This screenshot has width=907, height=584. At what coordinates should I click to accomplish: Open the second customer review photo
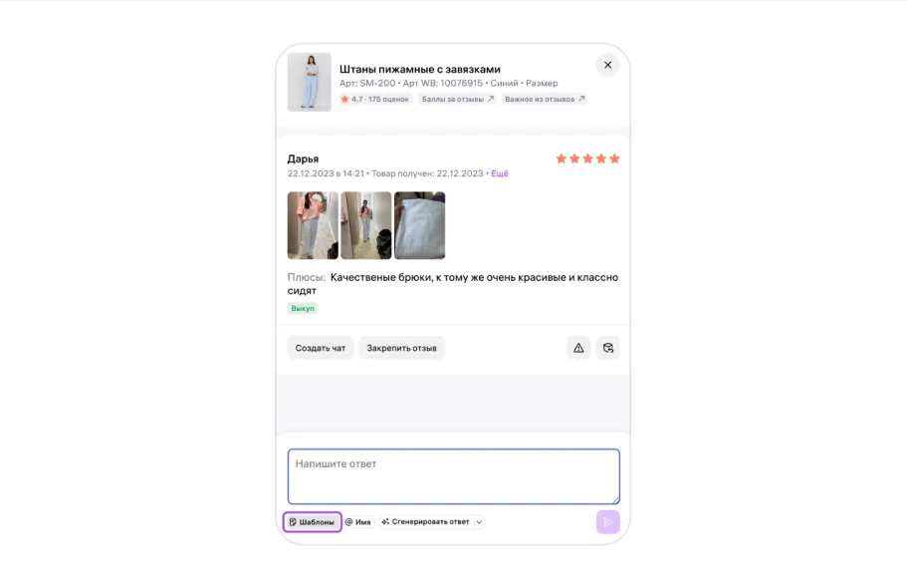tap(365, 225)
